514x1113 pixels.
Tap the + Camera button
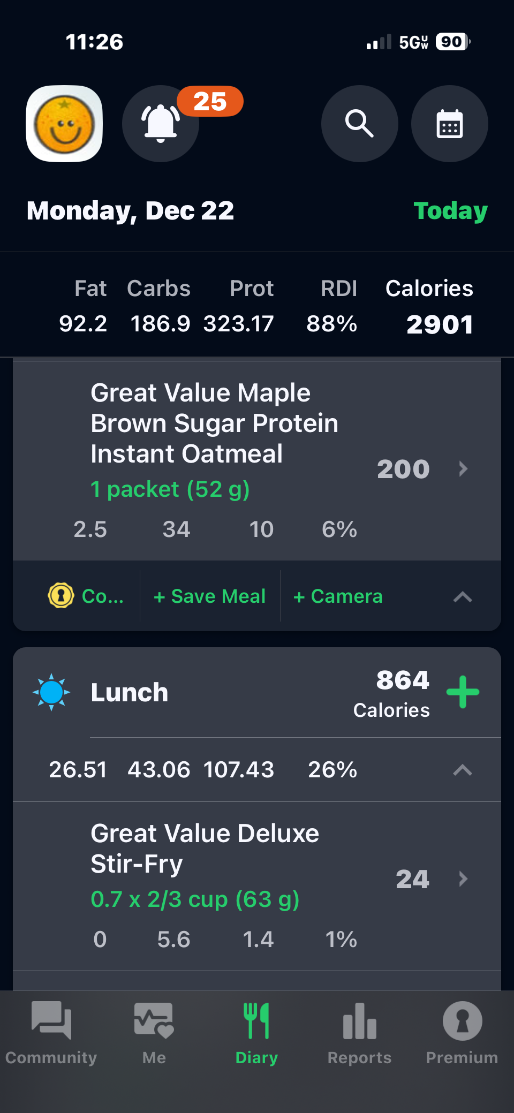[338, 596]
